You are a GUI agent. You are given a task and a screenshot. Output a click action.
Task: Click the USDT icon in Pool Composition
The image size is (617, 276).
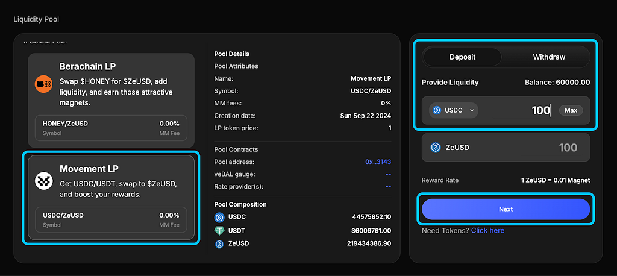[x=219, y=230]
